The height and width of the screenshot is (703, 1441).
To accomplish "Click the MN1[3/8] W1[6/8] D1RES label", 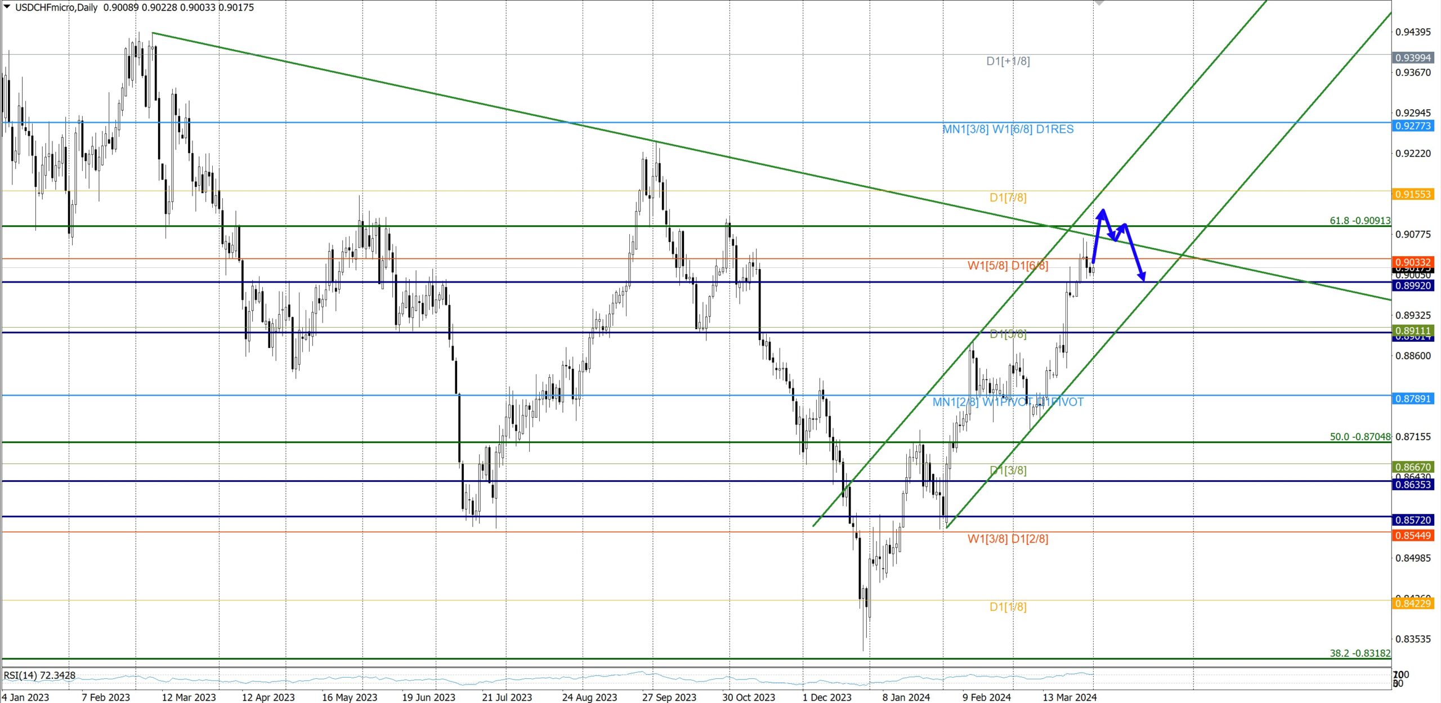I will (1008, 129).
